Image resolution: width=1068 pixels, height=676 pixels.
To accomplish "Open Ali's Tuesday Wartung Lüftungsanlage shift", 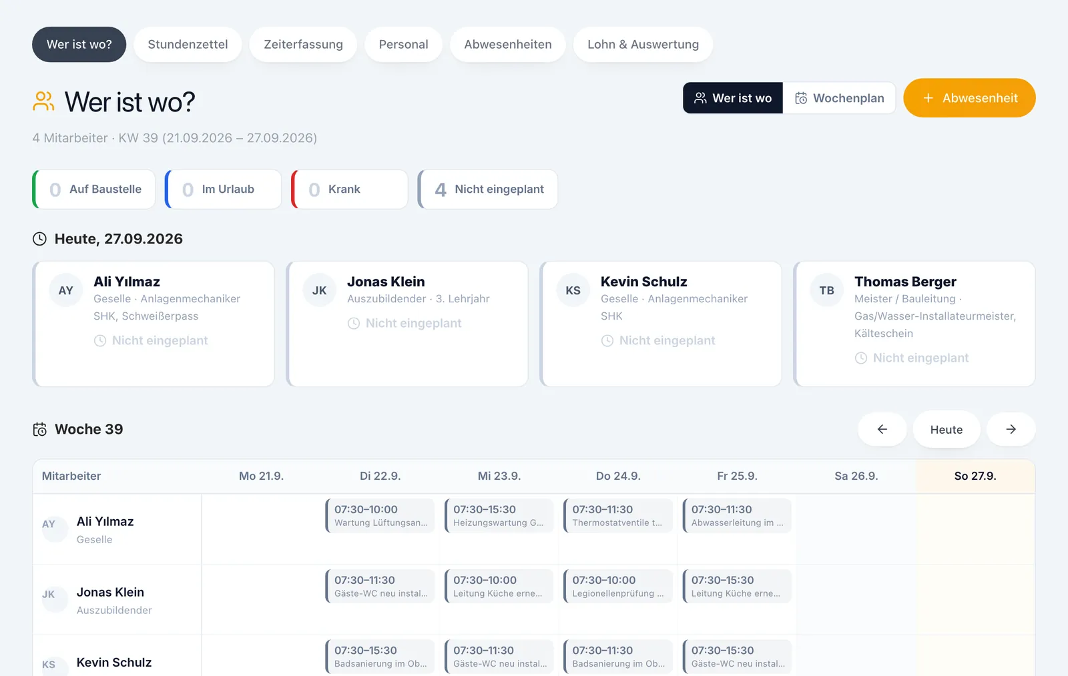I will (x=380, y=516).
